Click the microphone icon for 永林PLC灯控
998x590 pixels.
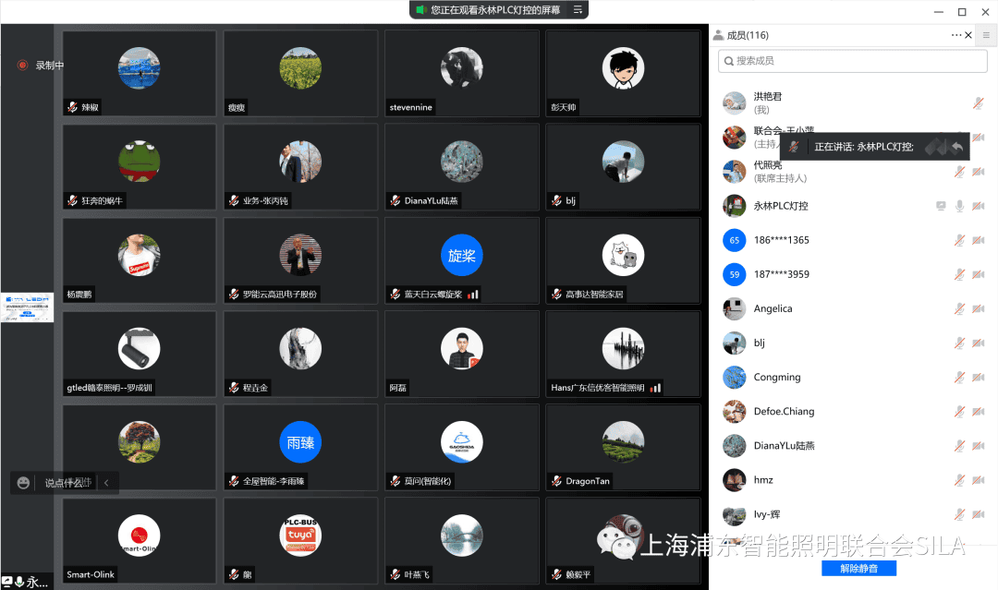960,206
